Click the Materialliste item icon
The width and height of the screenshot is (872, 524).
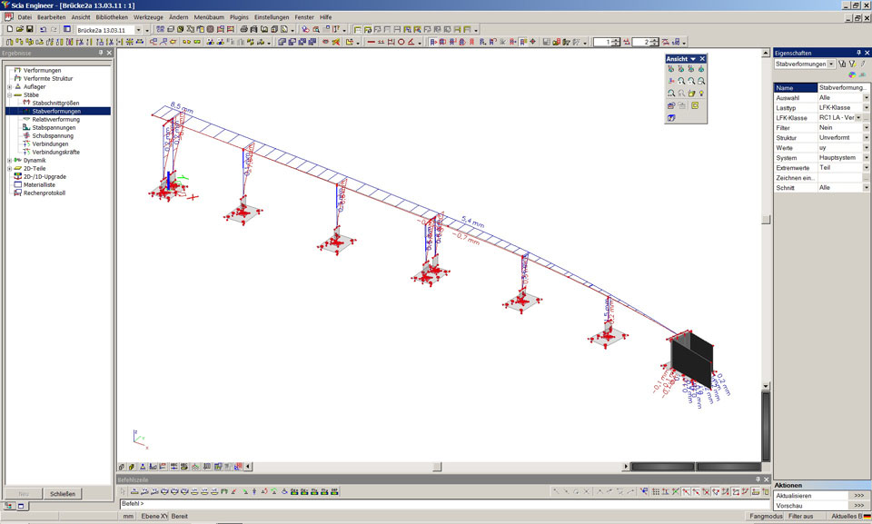click(17, 184)
